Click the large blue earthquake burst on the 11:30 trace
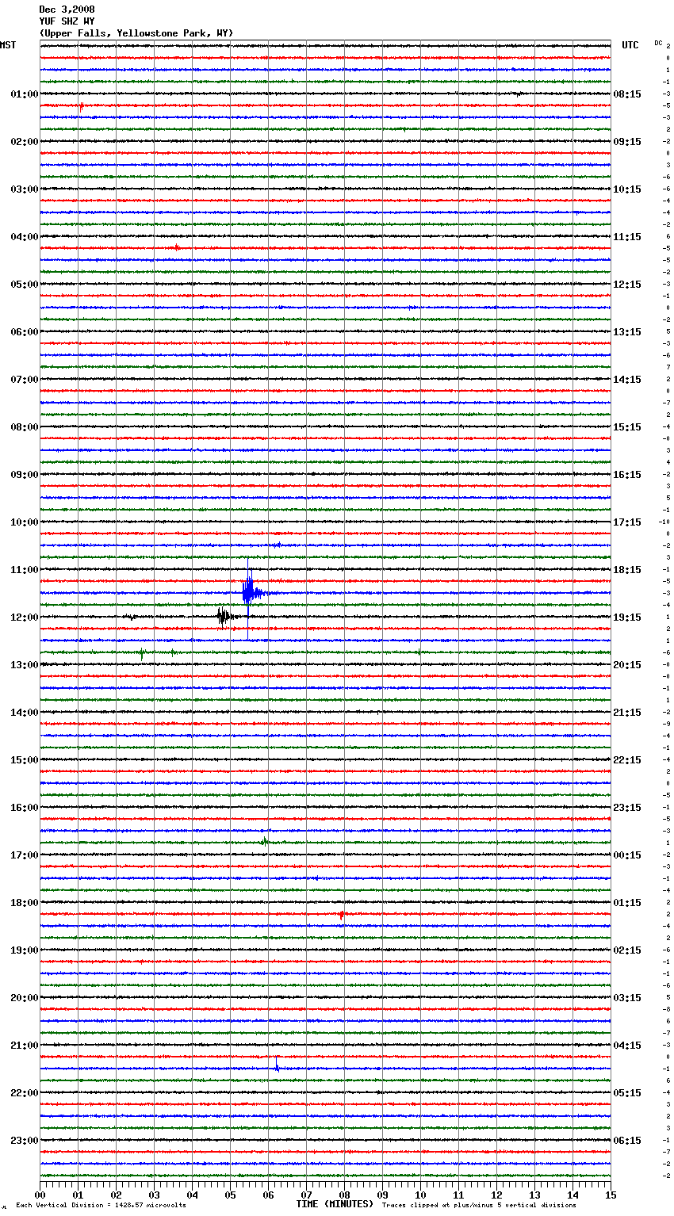Image resolution: width=674 pixels, height=1216 pixels. (x=249, y=592)
